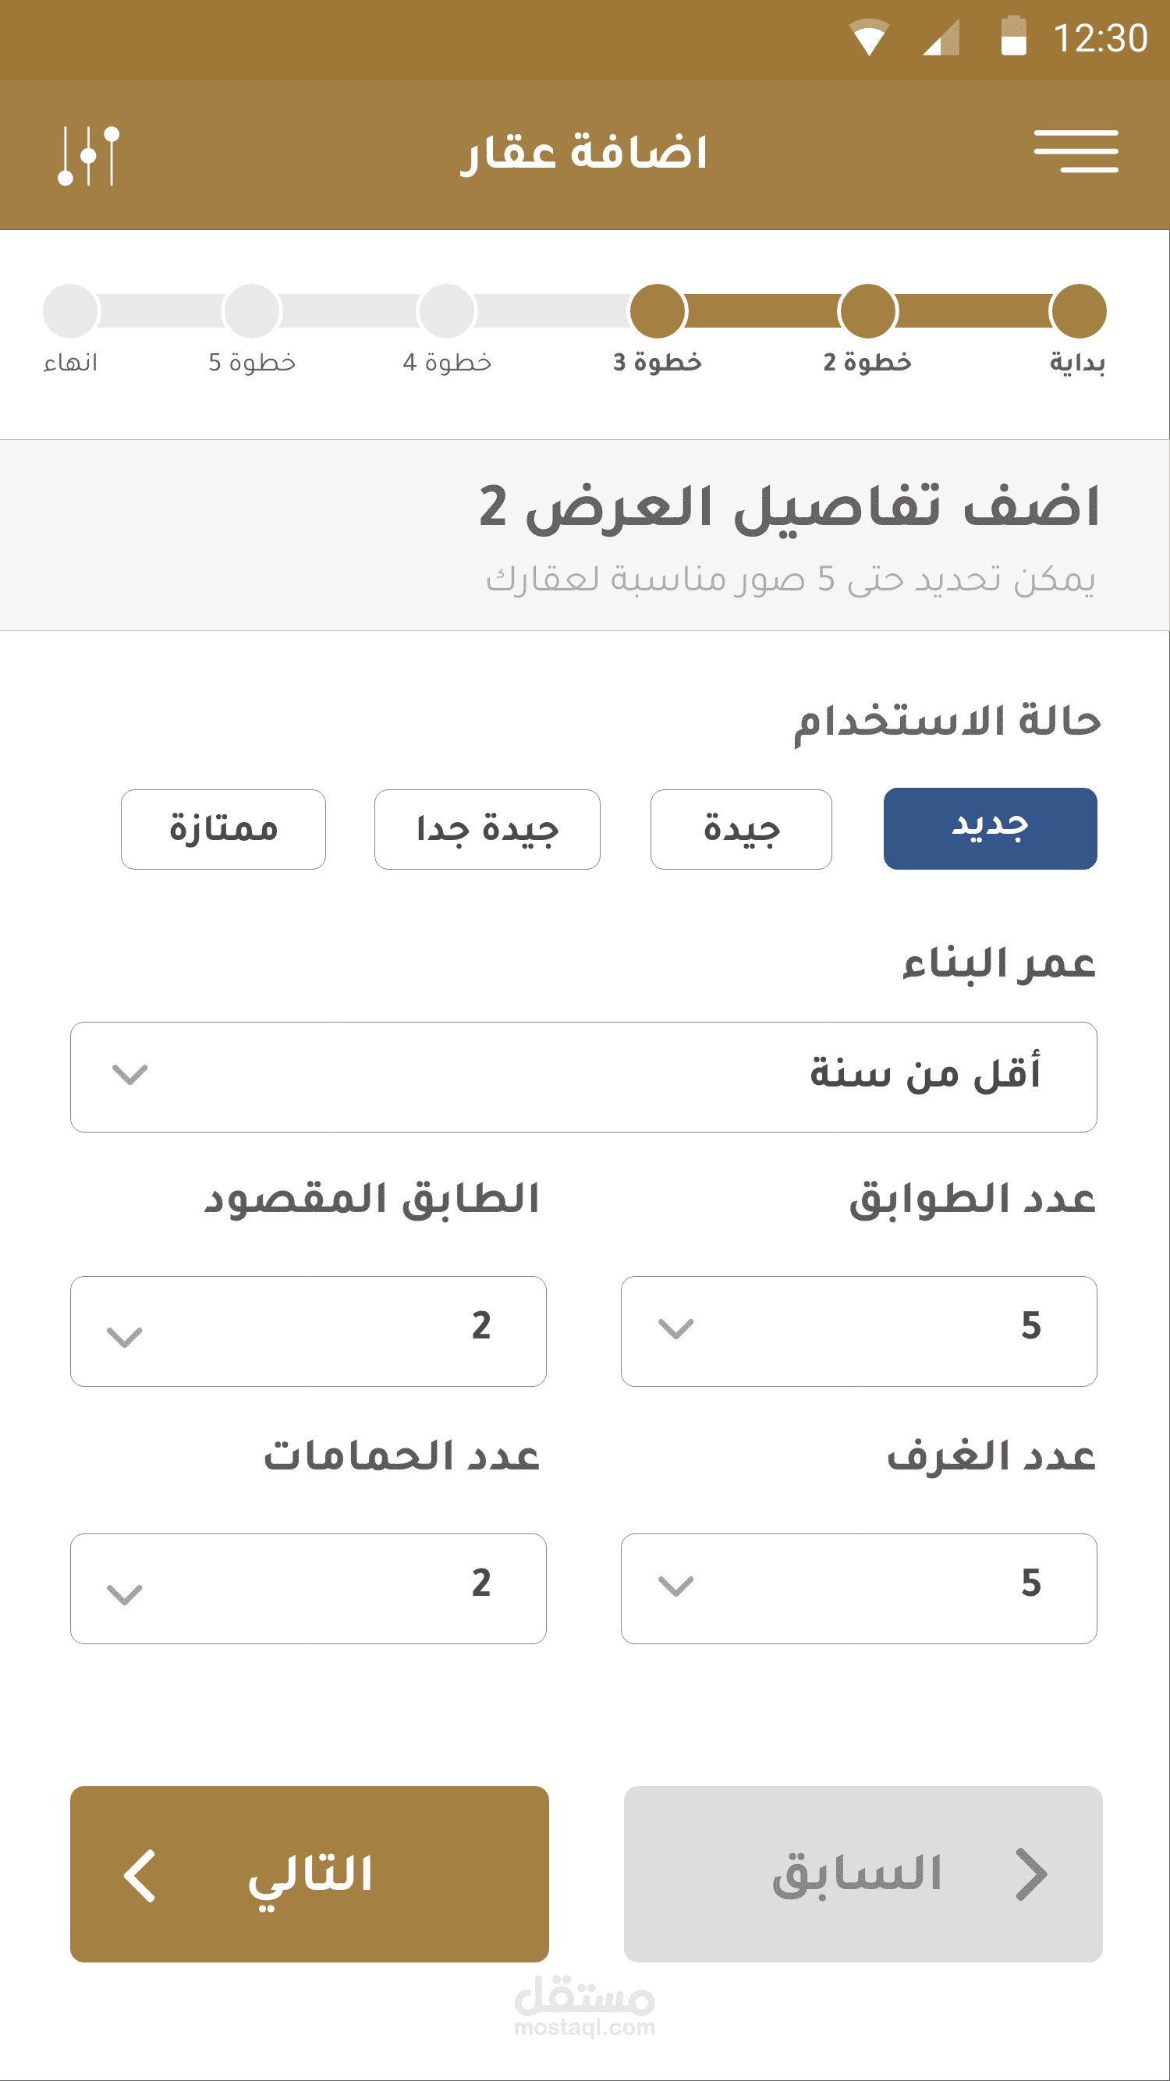The height and width of the screenshot is (2081, 1170).
Task: Open the hamburger menu icon
Action: (x=1076, y=151)
